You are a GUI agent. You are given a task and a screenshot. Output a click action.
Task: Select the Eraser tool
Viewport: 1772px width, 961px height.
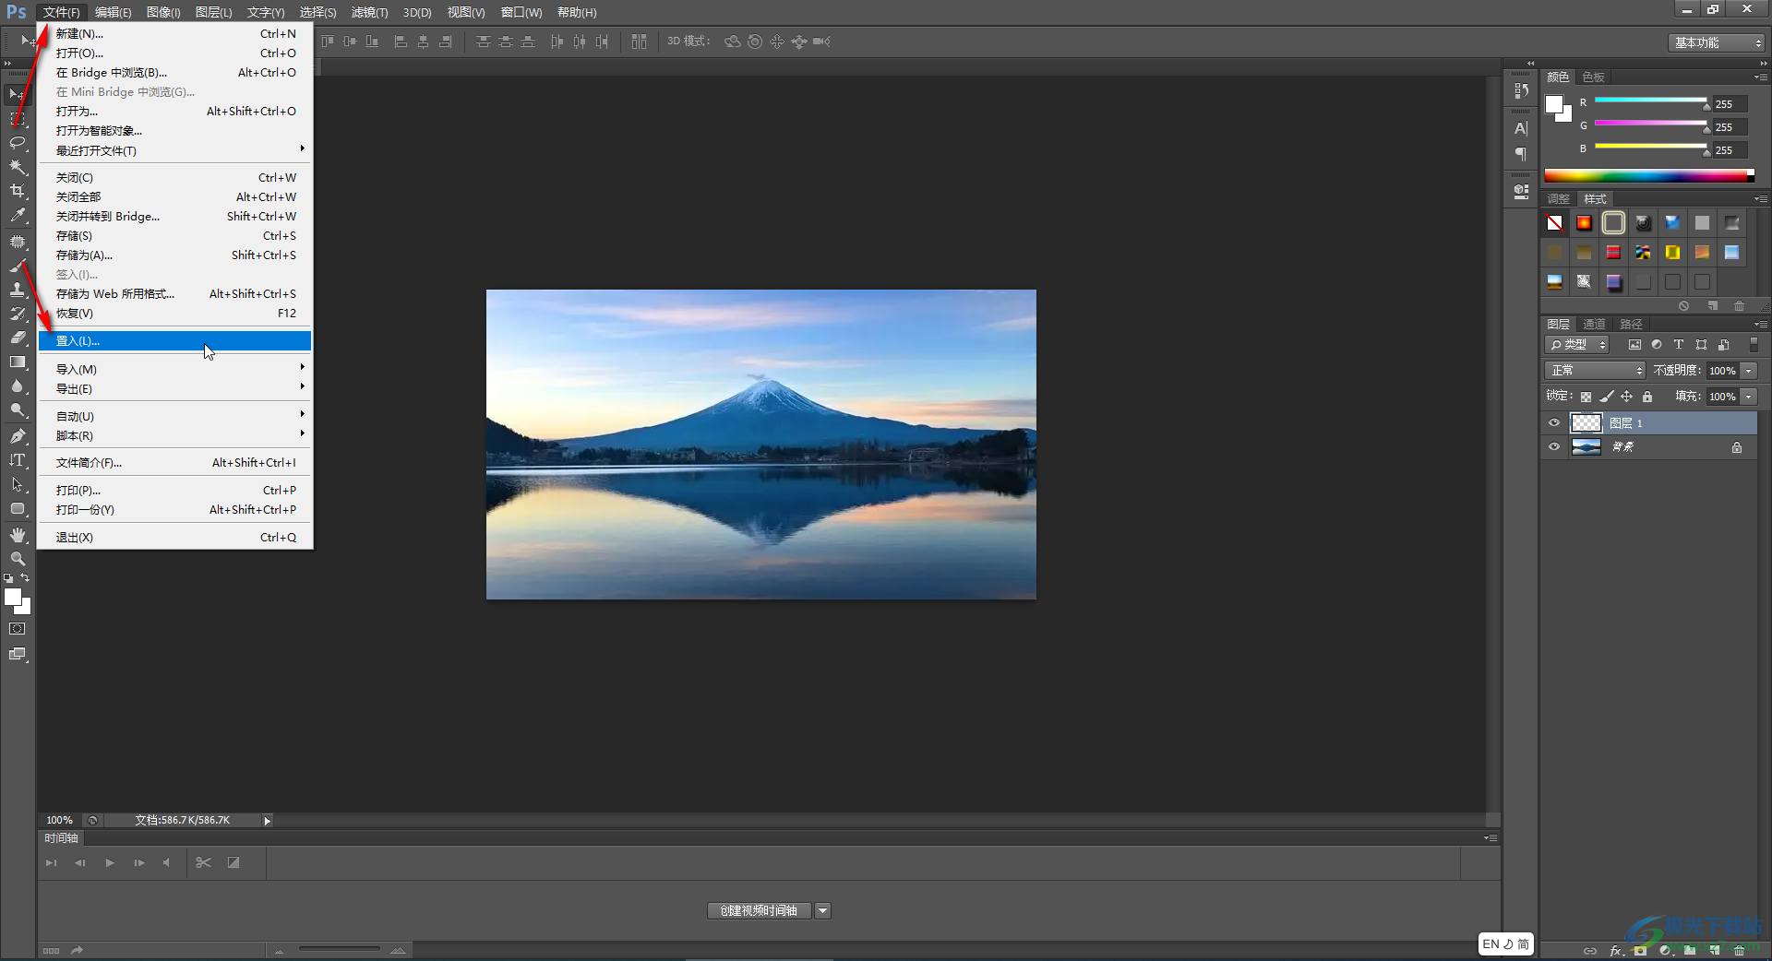coord(17,338)
